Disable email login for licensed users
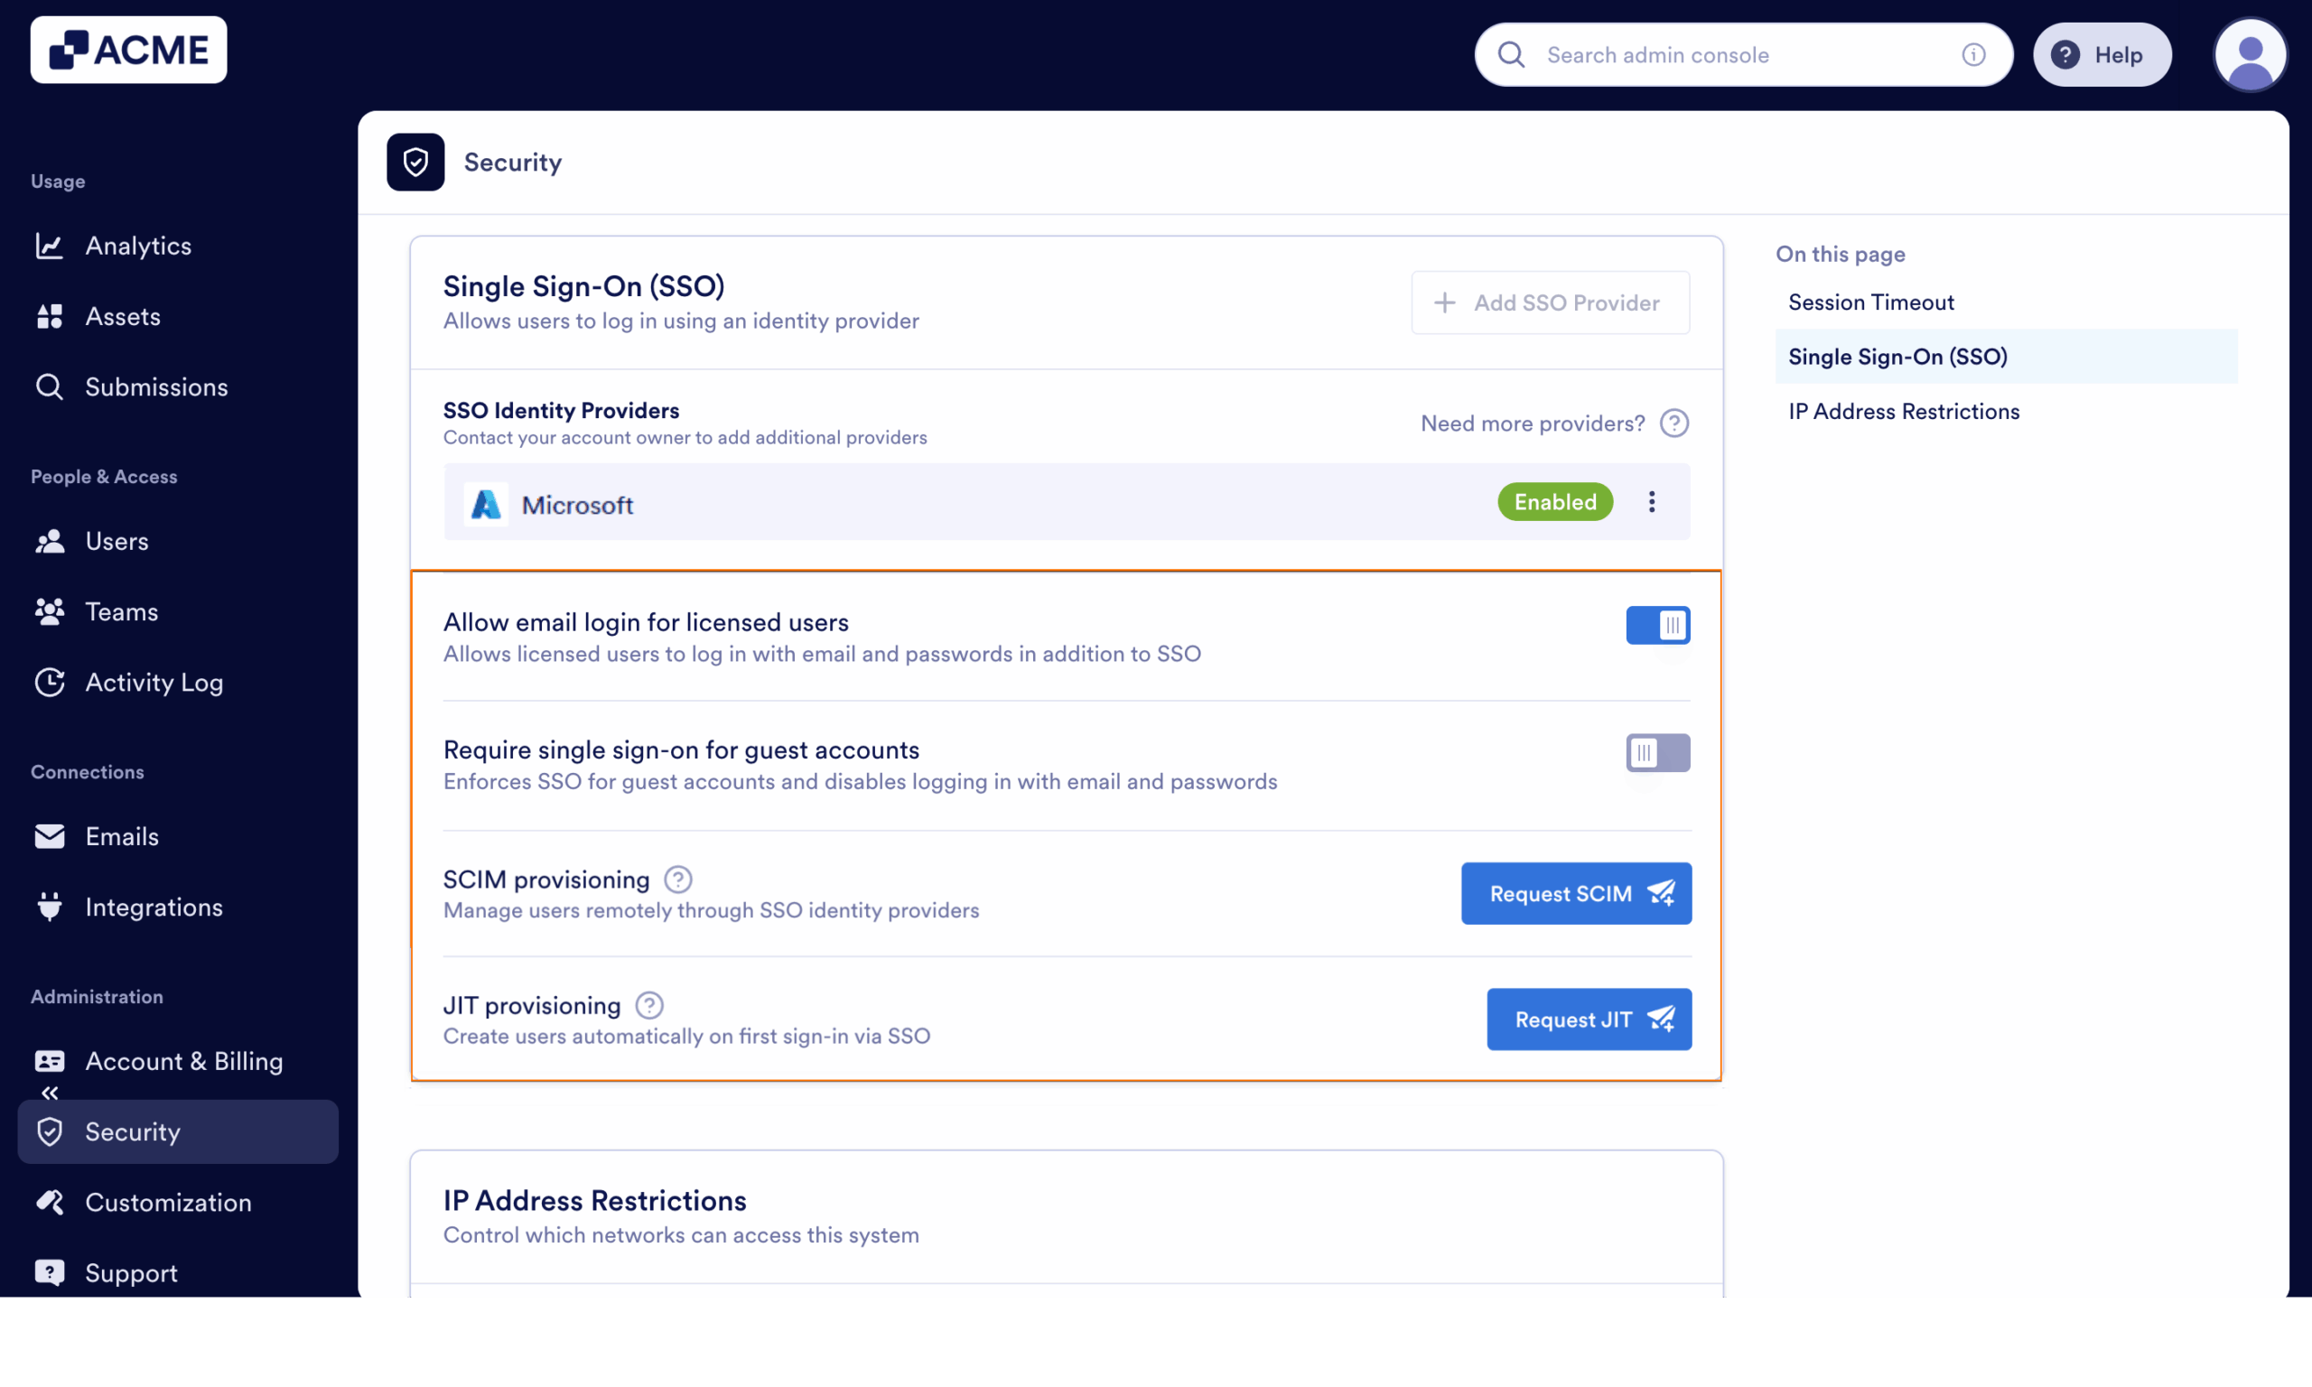The width and height of the screenshot is (2312, 1387). 1657,625
